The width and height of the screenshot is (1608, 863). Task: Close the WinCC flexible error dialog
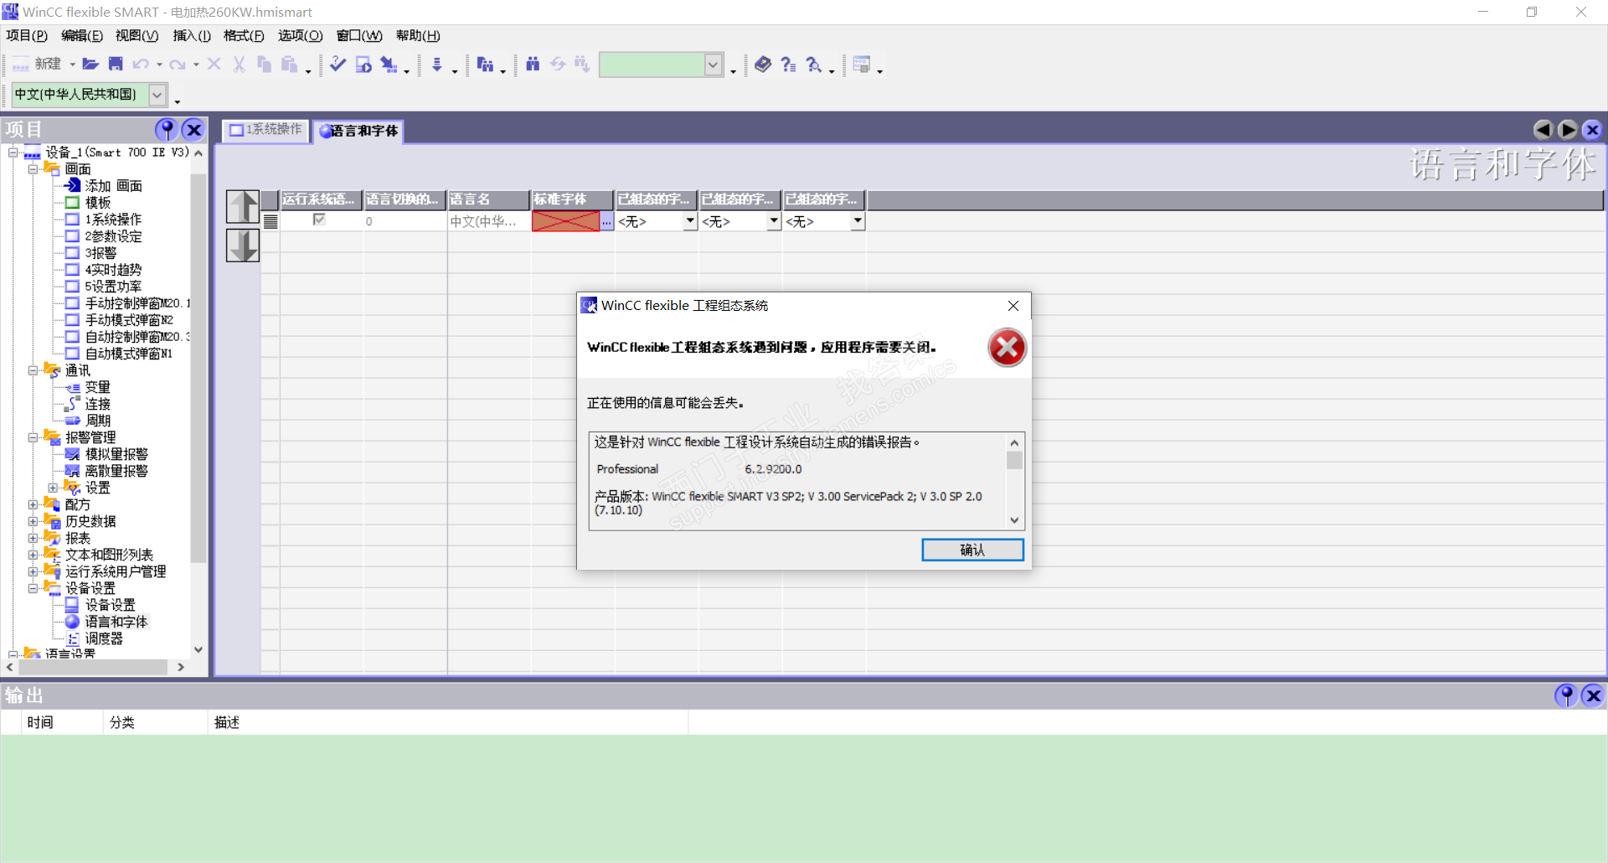pos(1013,306)
